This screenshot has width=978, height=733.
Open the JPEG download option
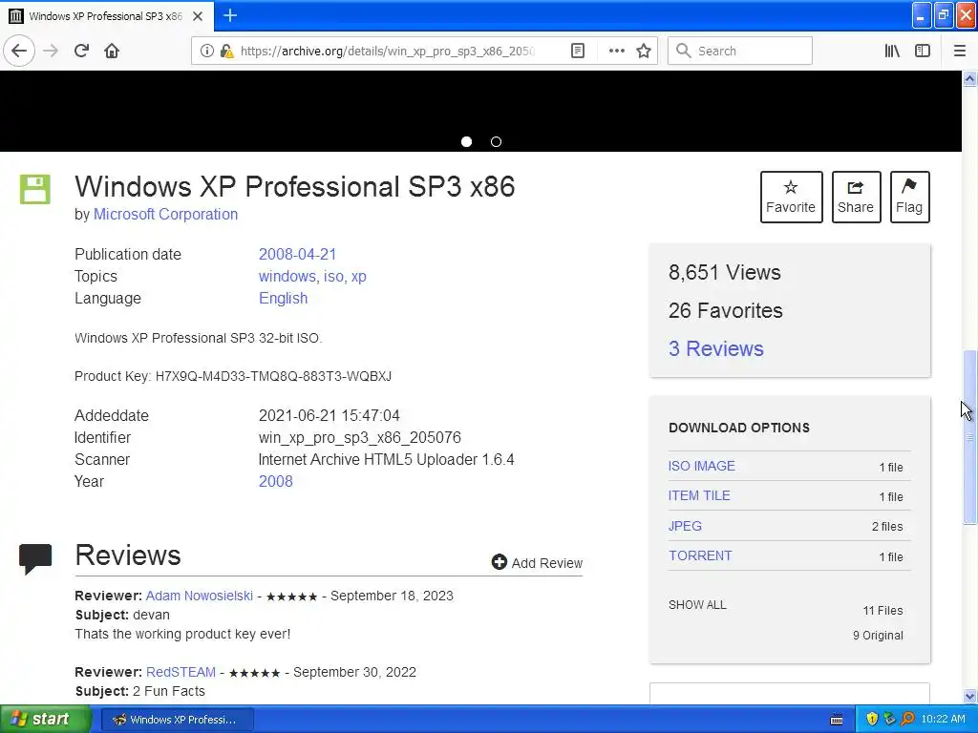click(685, 526)
